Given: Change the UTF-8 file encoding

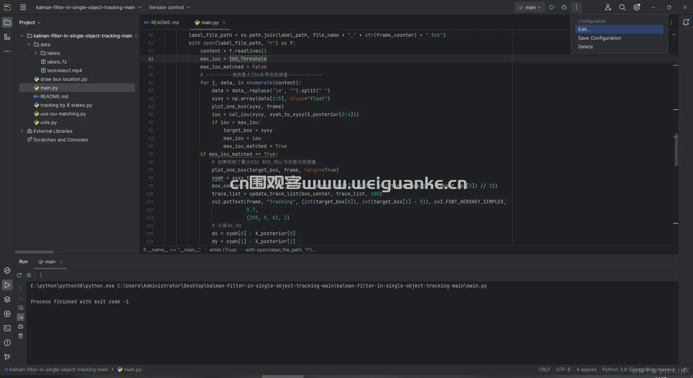Looking at the screenshot, I should click(563, 370).
